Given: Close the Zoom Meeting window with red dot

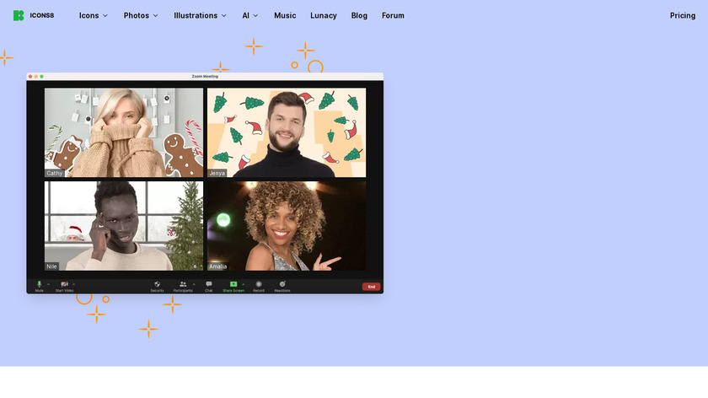Looking at the screenshot, I should (30, 77).
